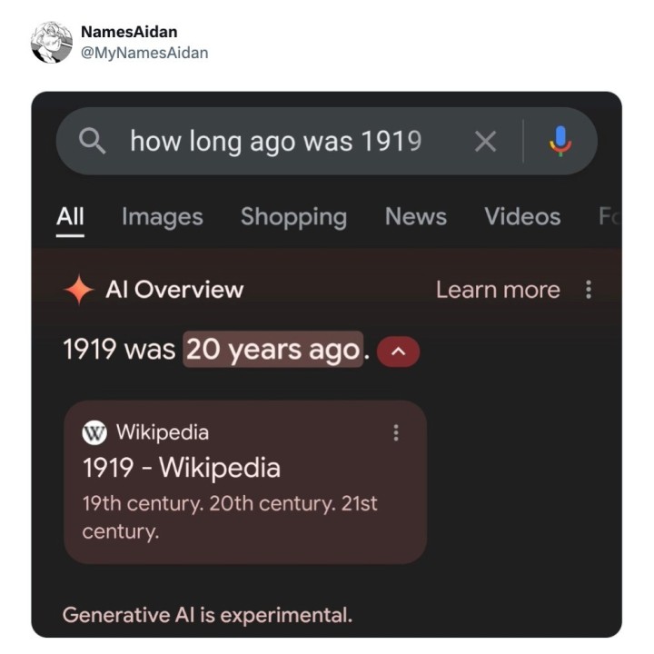
Task: Open Wikipedia card three-dot menu
Action: [x=395, y=432]
